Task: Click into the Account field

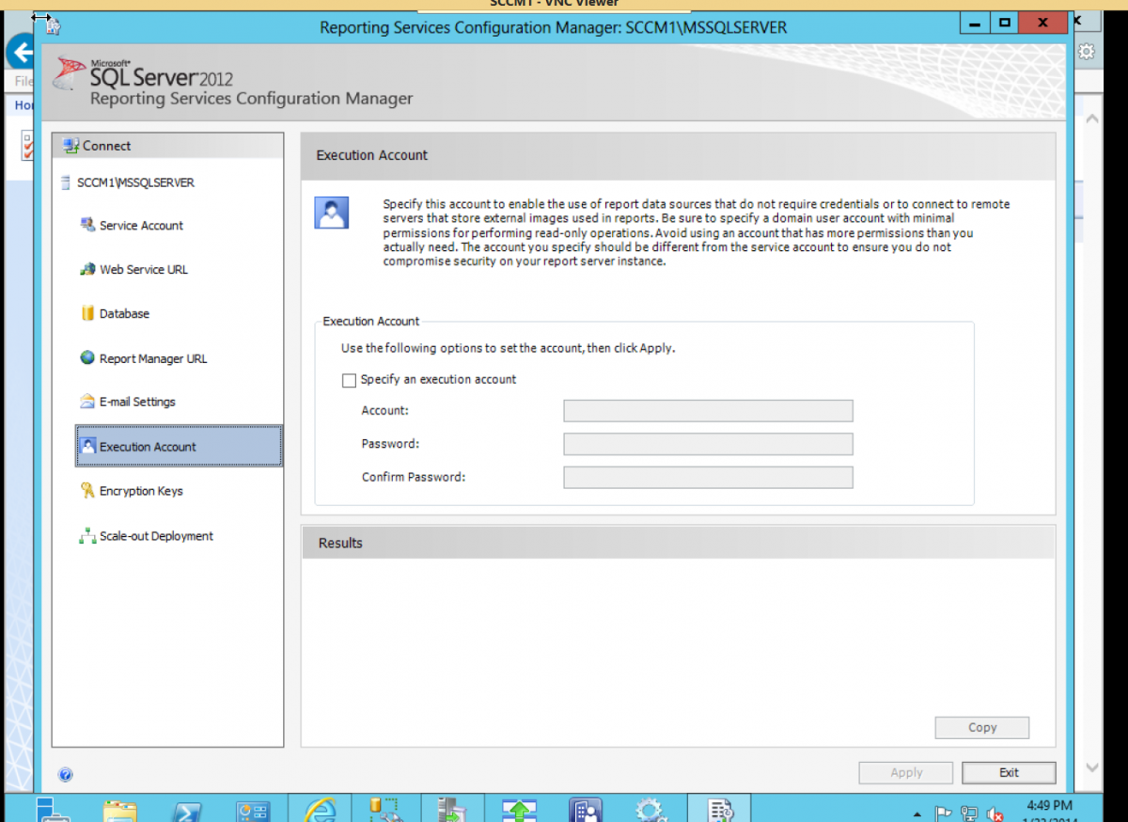Action: [708, 411]
